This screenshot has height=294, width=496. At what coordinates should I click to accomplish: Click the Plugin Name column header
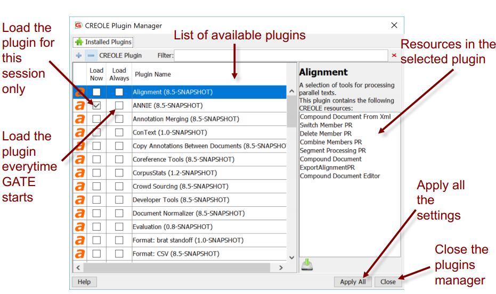coord(209,74)
